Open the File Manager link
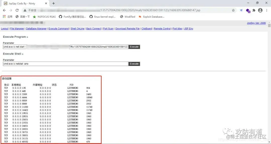 (17, 28)
